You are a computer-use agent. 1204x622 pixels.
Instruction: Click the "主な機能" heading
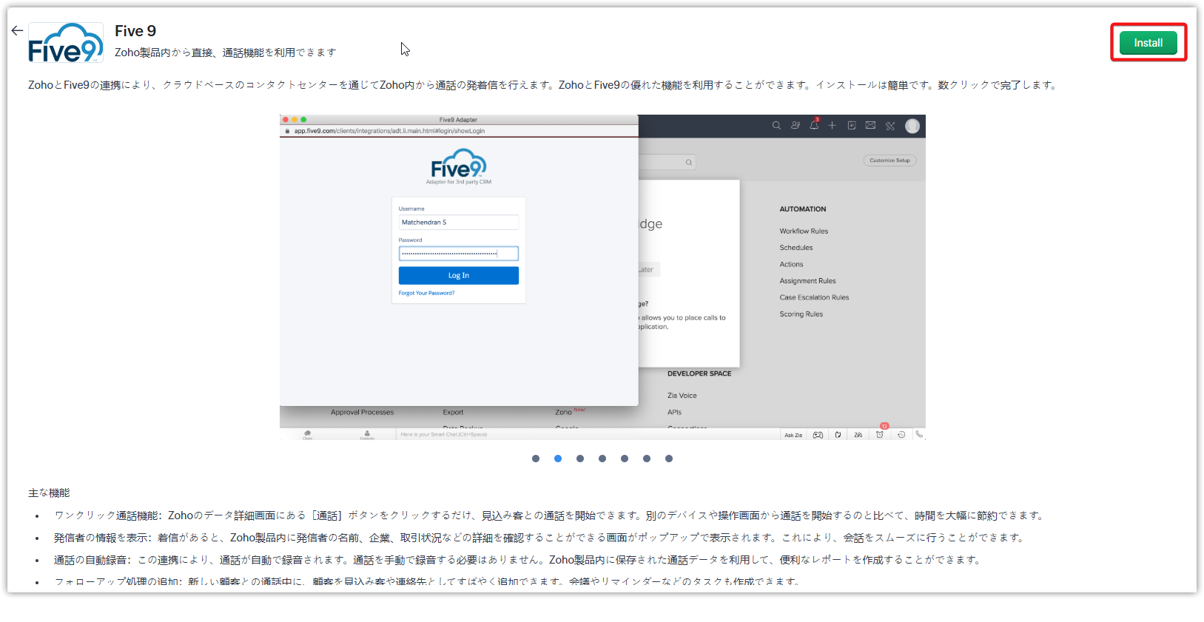pyautogui.click(x=49, y=493)
